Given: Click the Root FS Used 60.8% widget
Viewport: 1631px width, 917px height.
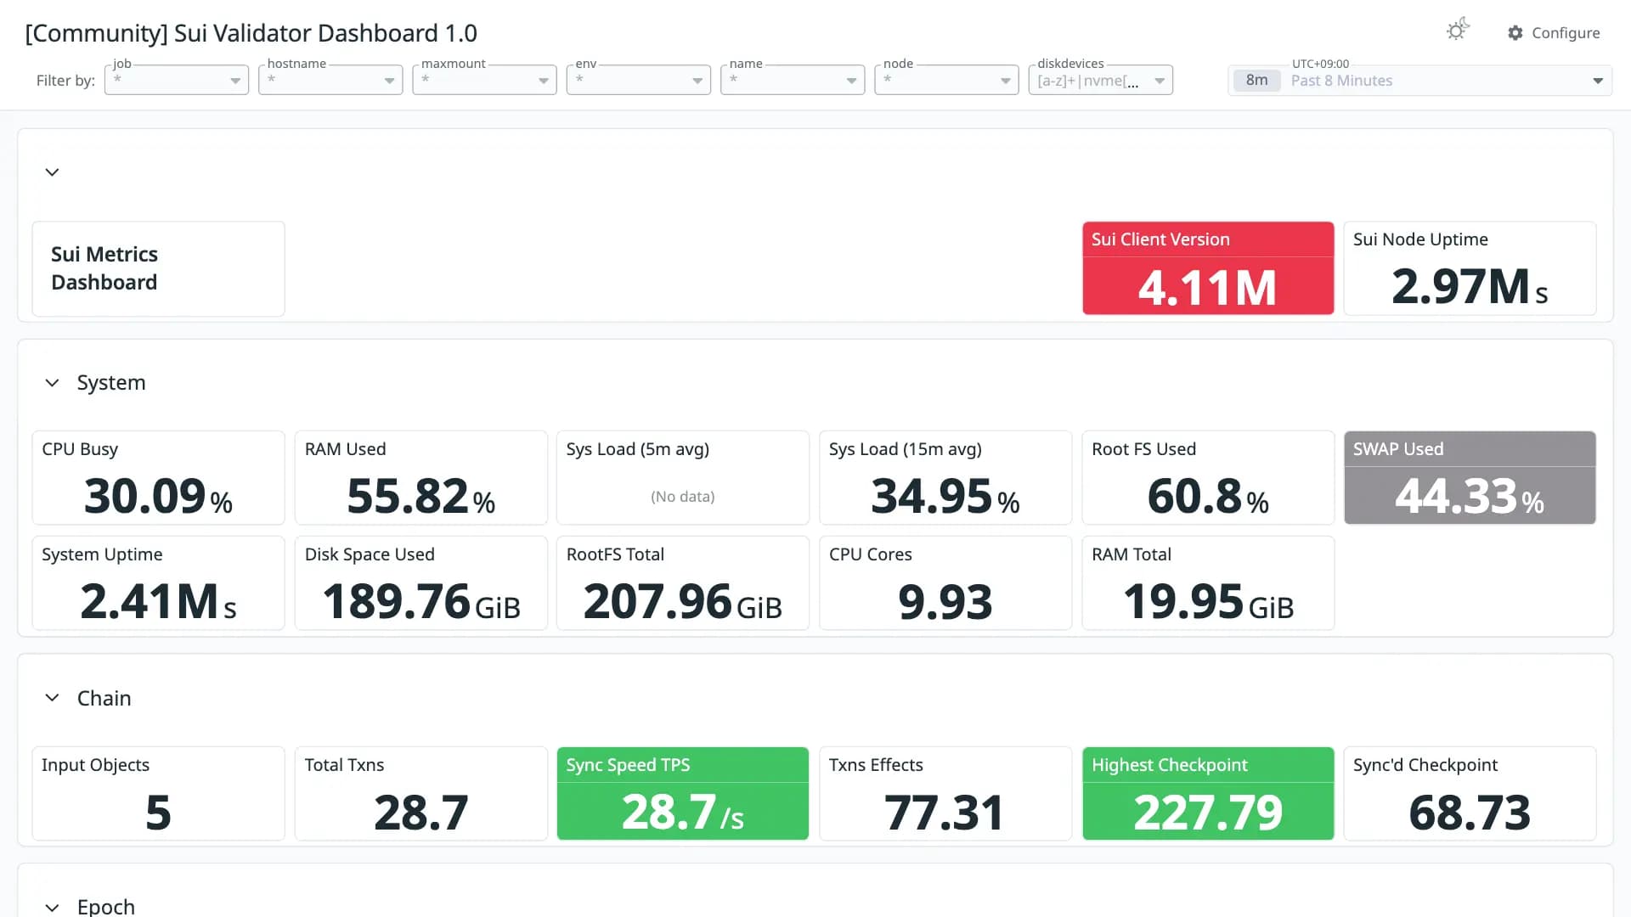Looking at the screenshot, I should click(x=1208, y=478).
